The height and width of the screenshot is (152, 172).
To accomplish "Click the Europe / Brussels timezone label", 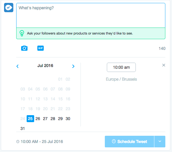I will pyautogui.click(x=121, y=79).
